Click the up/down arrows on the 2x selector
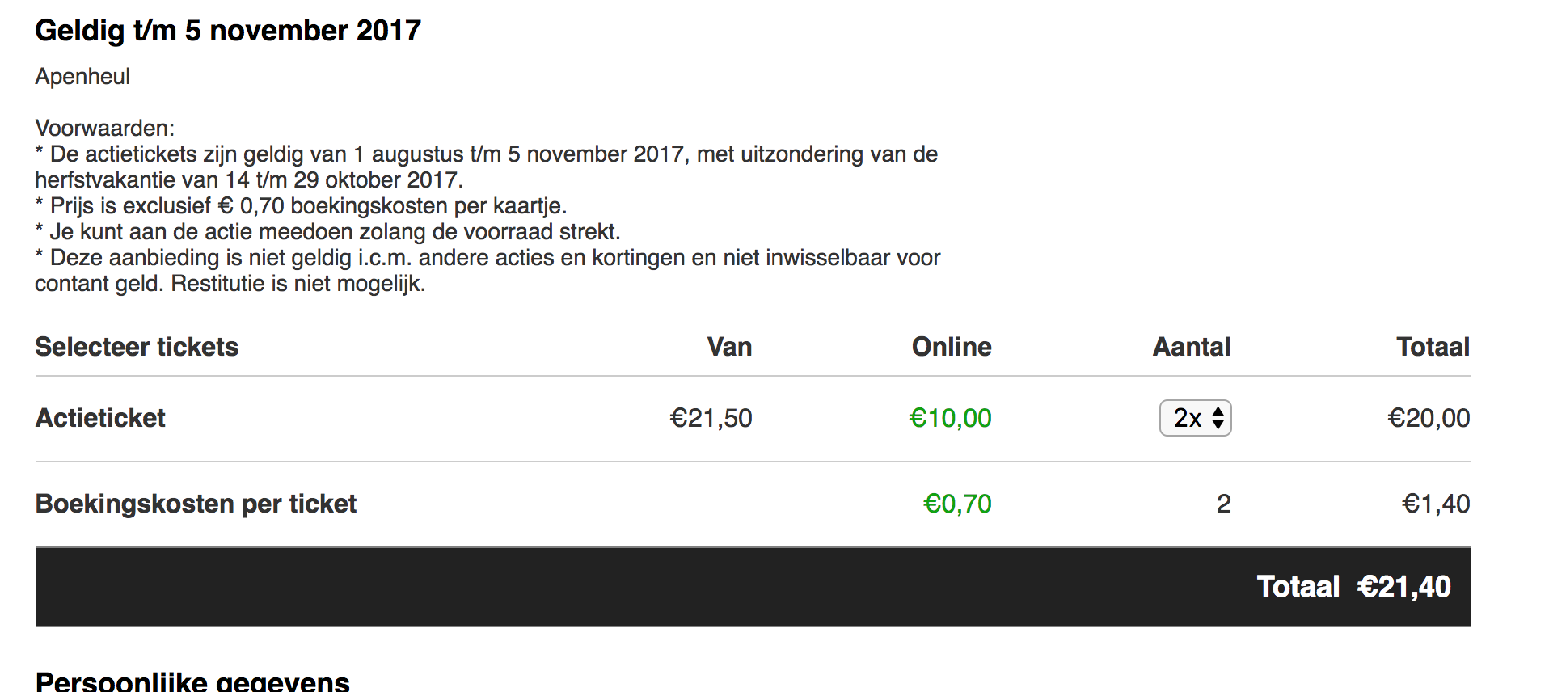The height and width of the screenshot is (692, 1549). coord(1218,418)
